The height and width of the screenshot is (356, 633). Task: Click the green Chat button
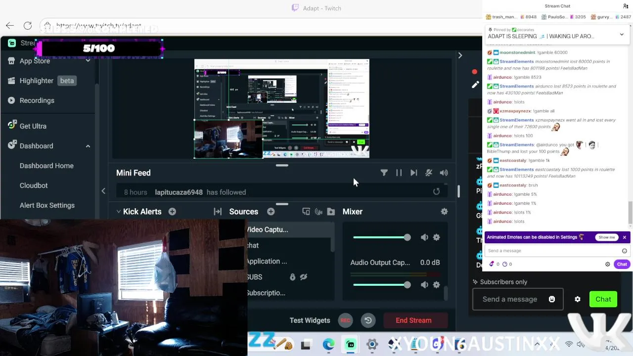pyautogui.click(x=603, y=299)
